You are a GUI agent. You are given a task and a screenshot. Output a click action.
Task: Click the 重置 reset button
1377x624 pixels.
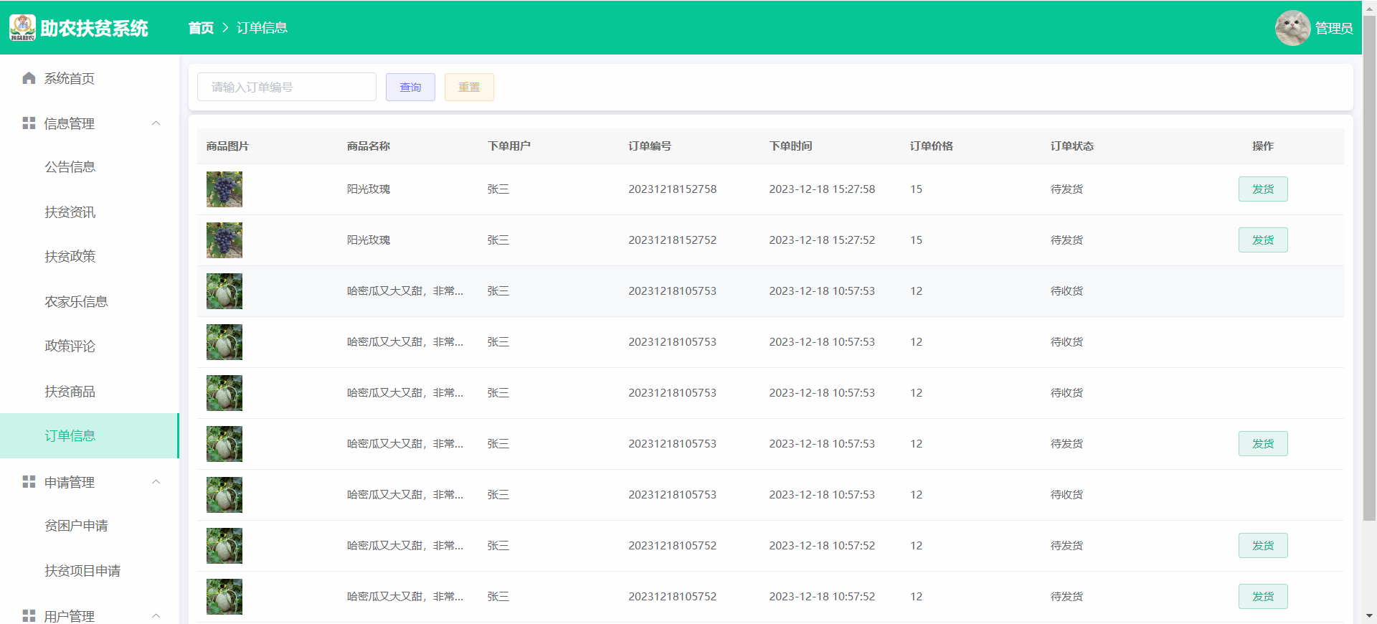469,87
